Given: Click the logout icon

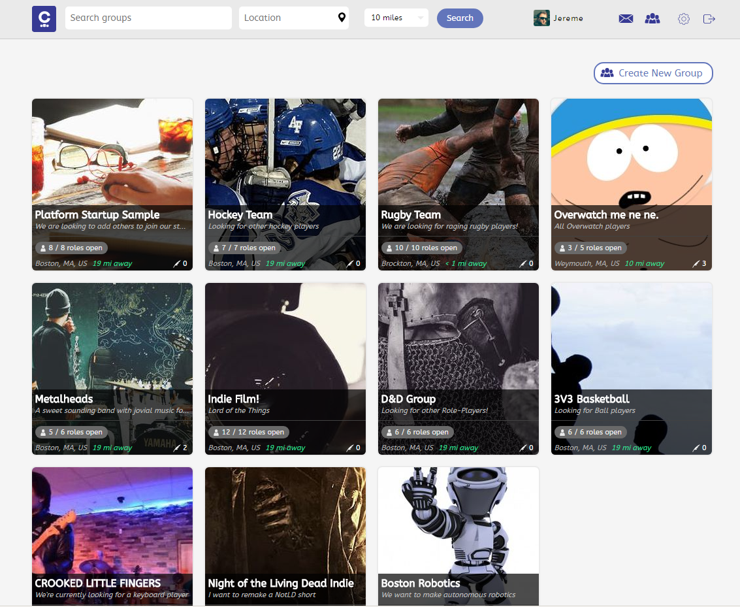Looking at the screenshot, I should pos(709,19).
